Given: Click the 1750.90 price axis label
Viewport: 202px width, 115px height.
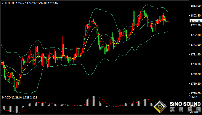Looking at the screenshot, I should (x=195, y=64).
